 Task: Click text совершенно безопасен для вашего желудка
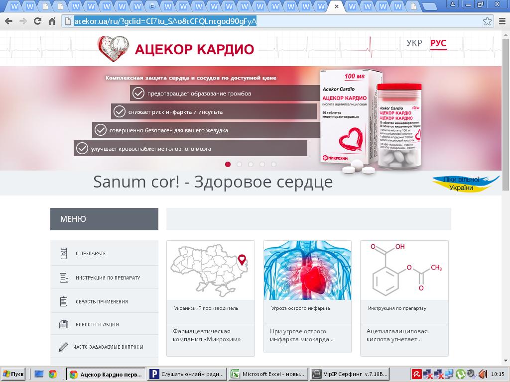169,130
